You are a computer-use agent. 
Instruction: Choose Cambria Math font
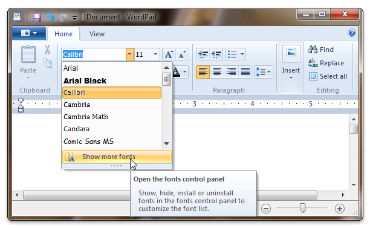pyautogui.click(x=112, y=117)
